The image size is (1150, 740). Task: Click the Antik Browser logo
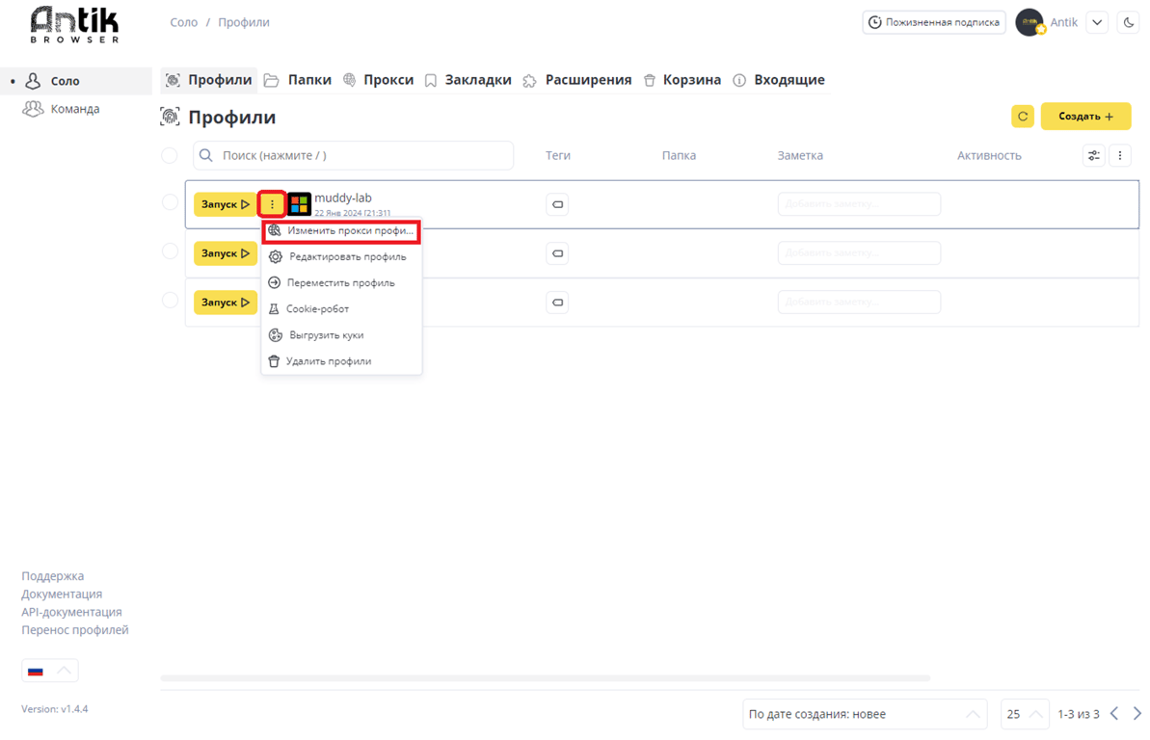pos(74,25)
